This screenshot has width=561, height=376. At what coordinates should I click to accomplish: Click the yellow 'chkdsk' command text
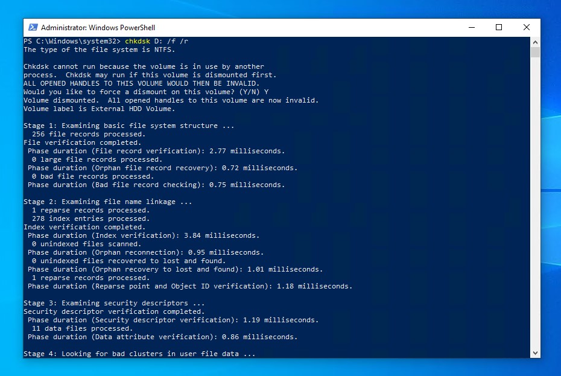pos(136,41)
